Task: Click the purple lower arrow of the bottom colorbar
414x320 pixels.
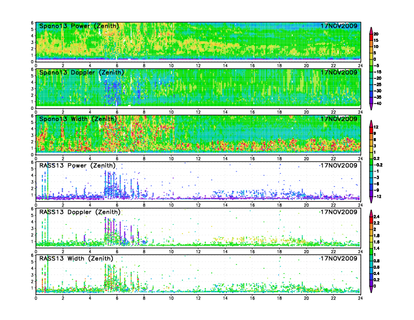Action: (371, 290)
